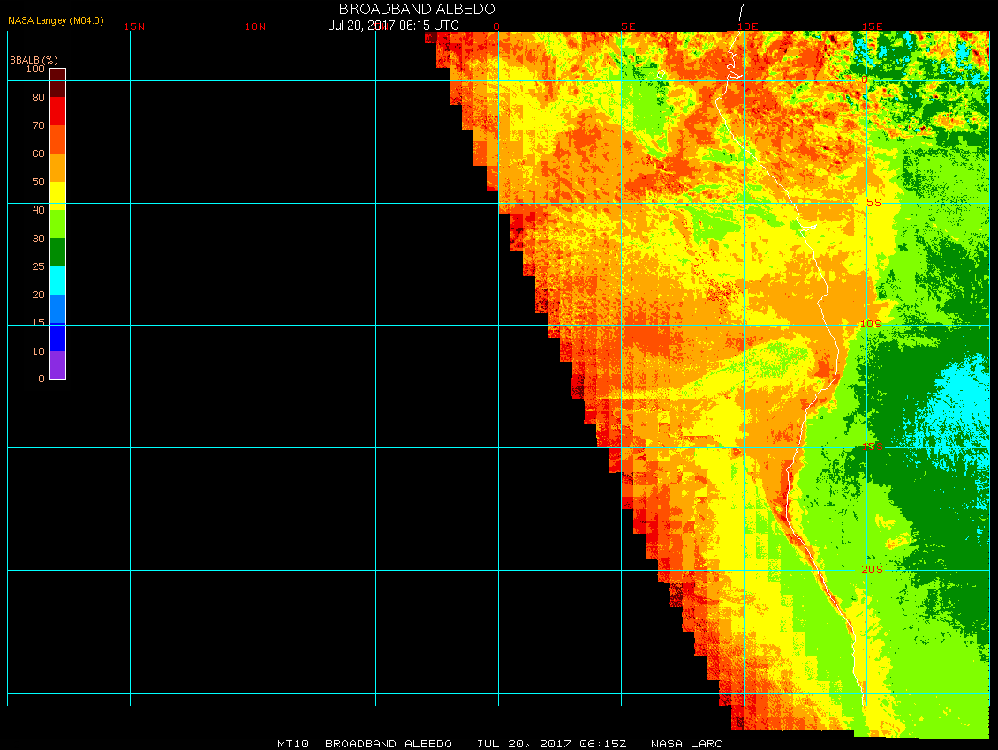Click the yellow 40–50% legend swatch
Image resolution: width=998 pixels, height=750 pixels.
(57, 195)
